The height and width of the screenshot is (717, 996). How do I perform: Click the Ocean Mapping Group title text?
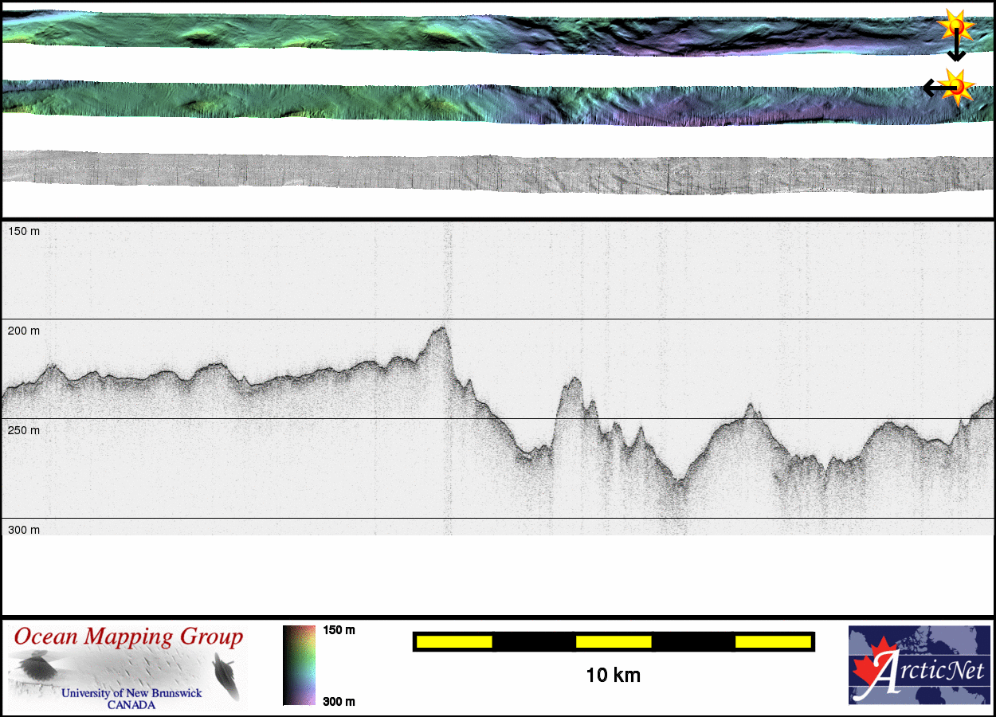[x=128, y=637]
